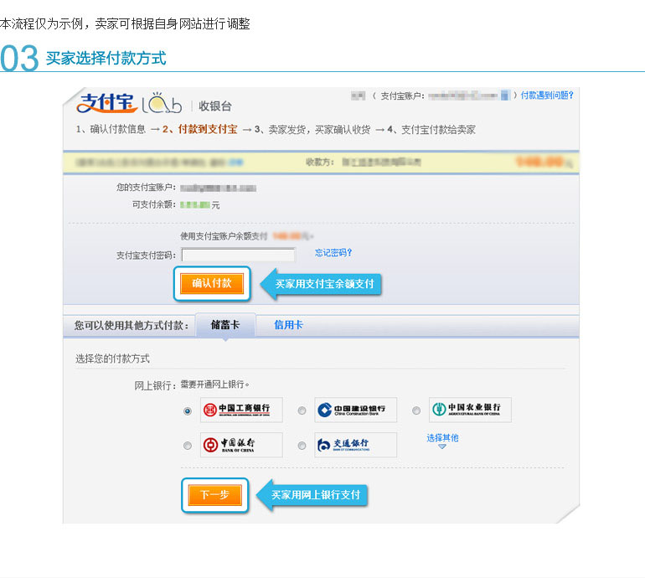The image size is (645, 578).
Task: Select the 中国工商银行 radio button
Action: 188,411
